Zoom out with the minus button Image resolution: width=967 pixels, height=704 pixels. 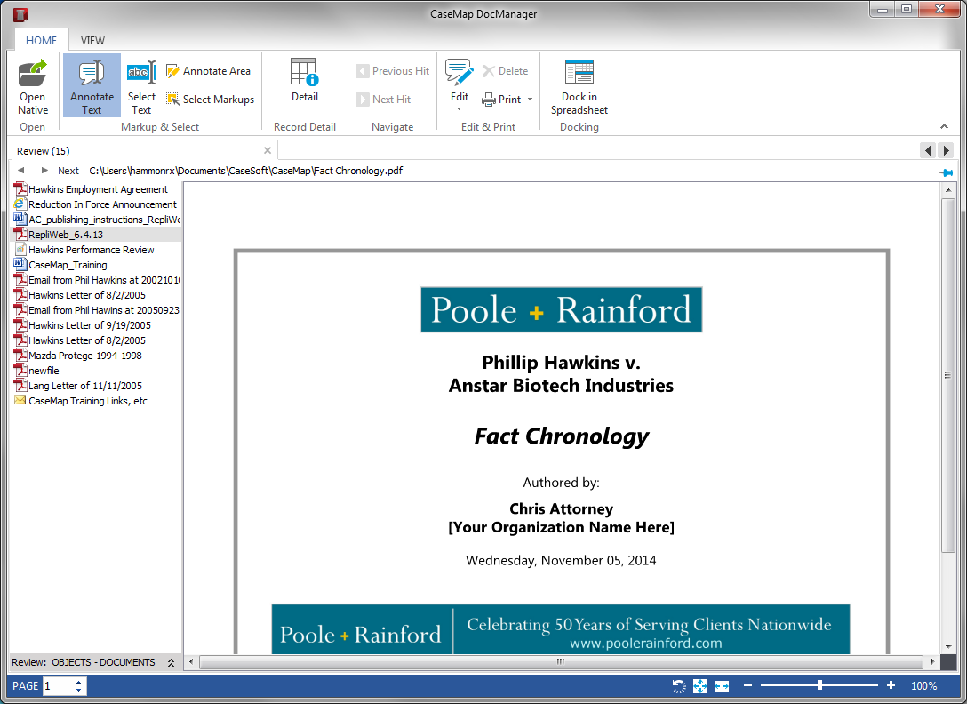(x=748, y=685)
